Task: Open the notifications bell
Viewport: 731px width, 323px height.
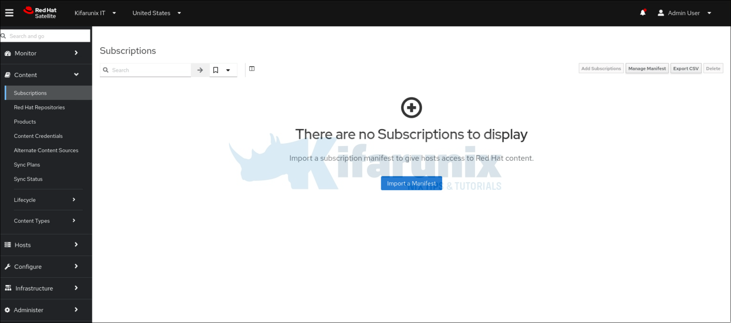Action: coord(642,12)
